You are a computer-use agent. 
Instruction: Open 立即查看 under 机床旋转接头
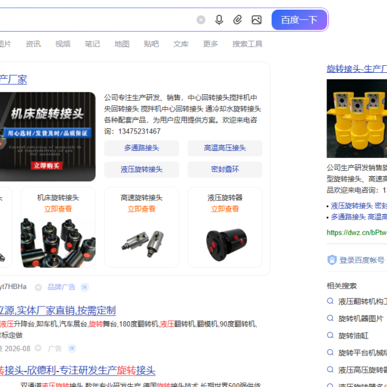coord(58,209)
